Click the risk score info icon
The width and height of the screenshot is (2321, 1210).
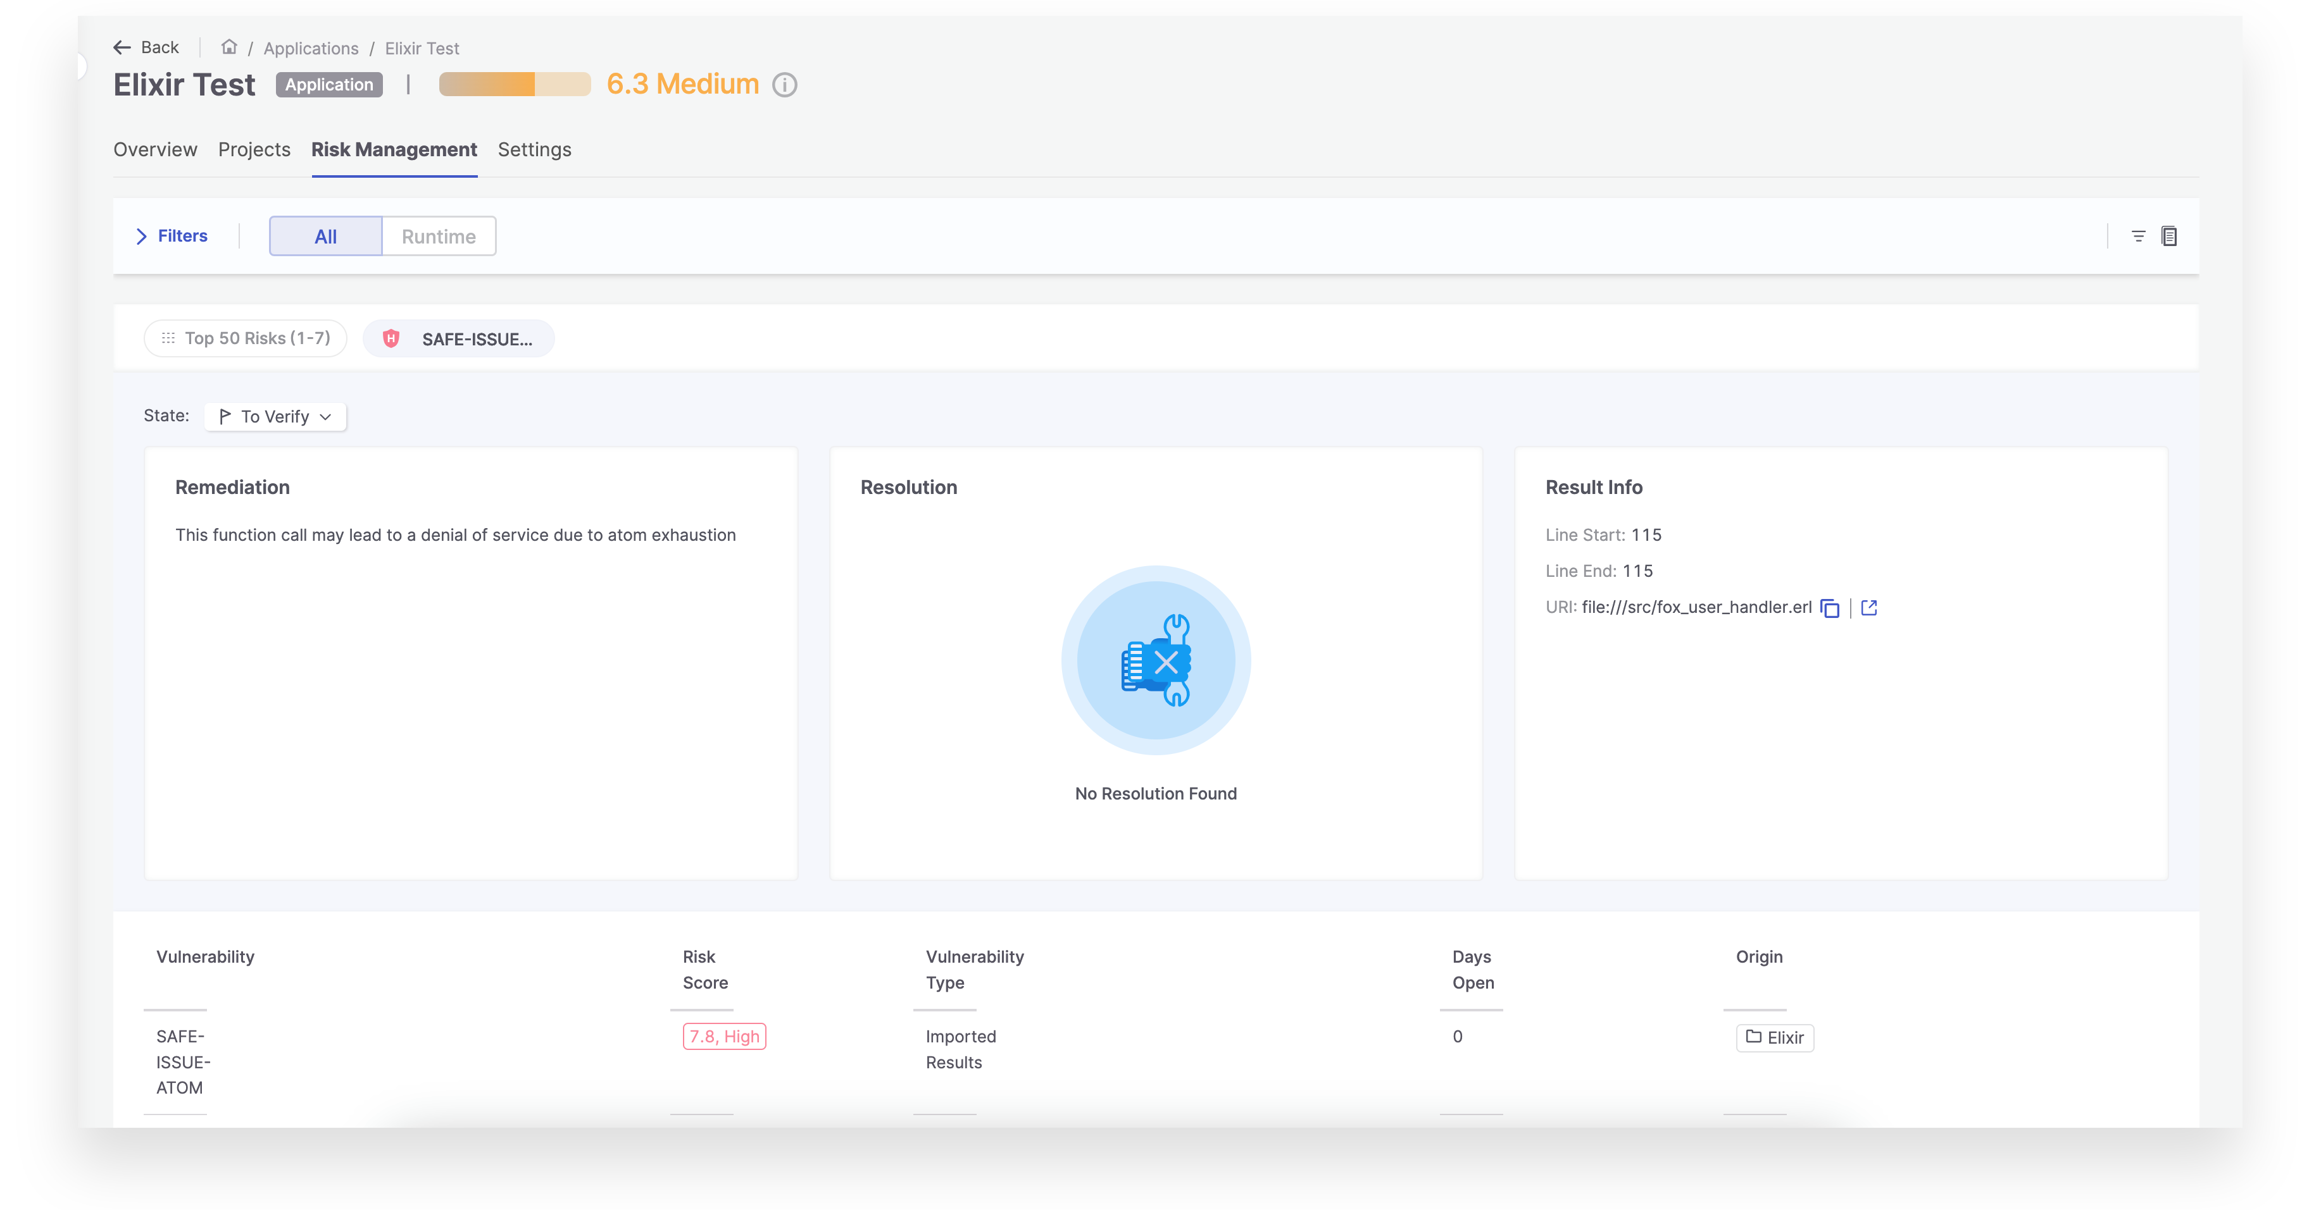pos(785,85)
